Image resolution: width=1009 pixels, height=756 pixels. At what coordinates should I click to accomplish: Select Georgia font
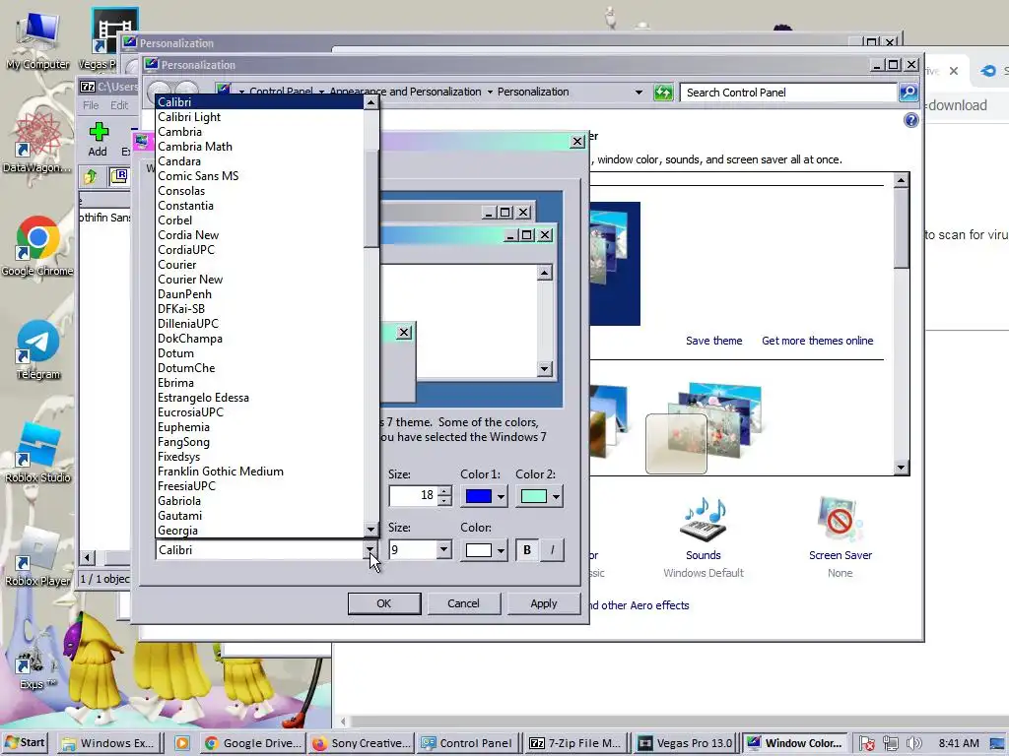(260, 531)
